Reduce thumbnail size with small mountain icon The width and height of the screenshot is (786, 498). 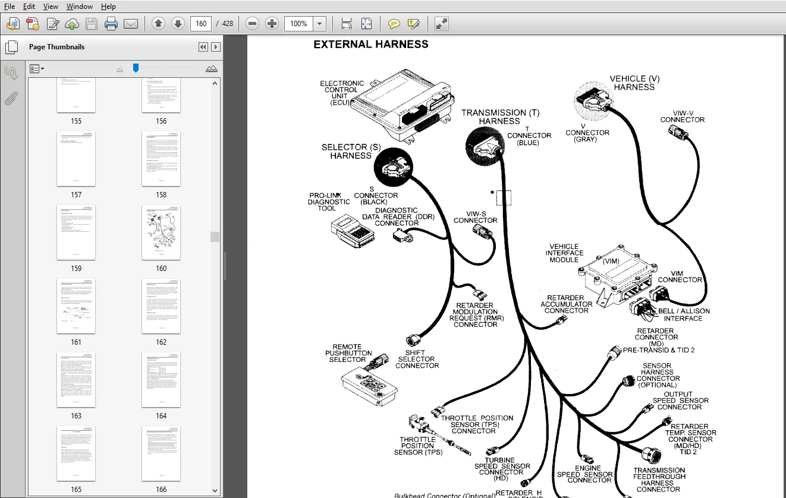pyautogui.click(x=120, y=70)
